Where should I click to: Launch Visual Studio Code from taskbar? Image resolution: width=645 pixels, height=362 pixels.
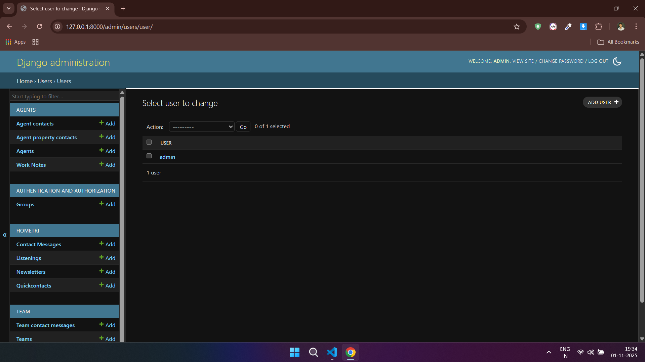tap(332, 352)
